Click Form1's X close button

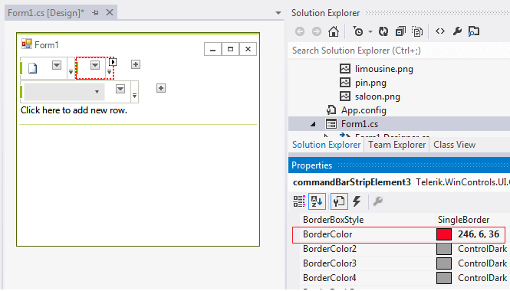248,49
